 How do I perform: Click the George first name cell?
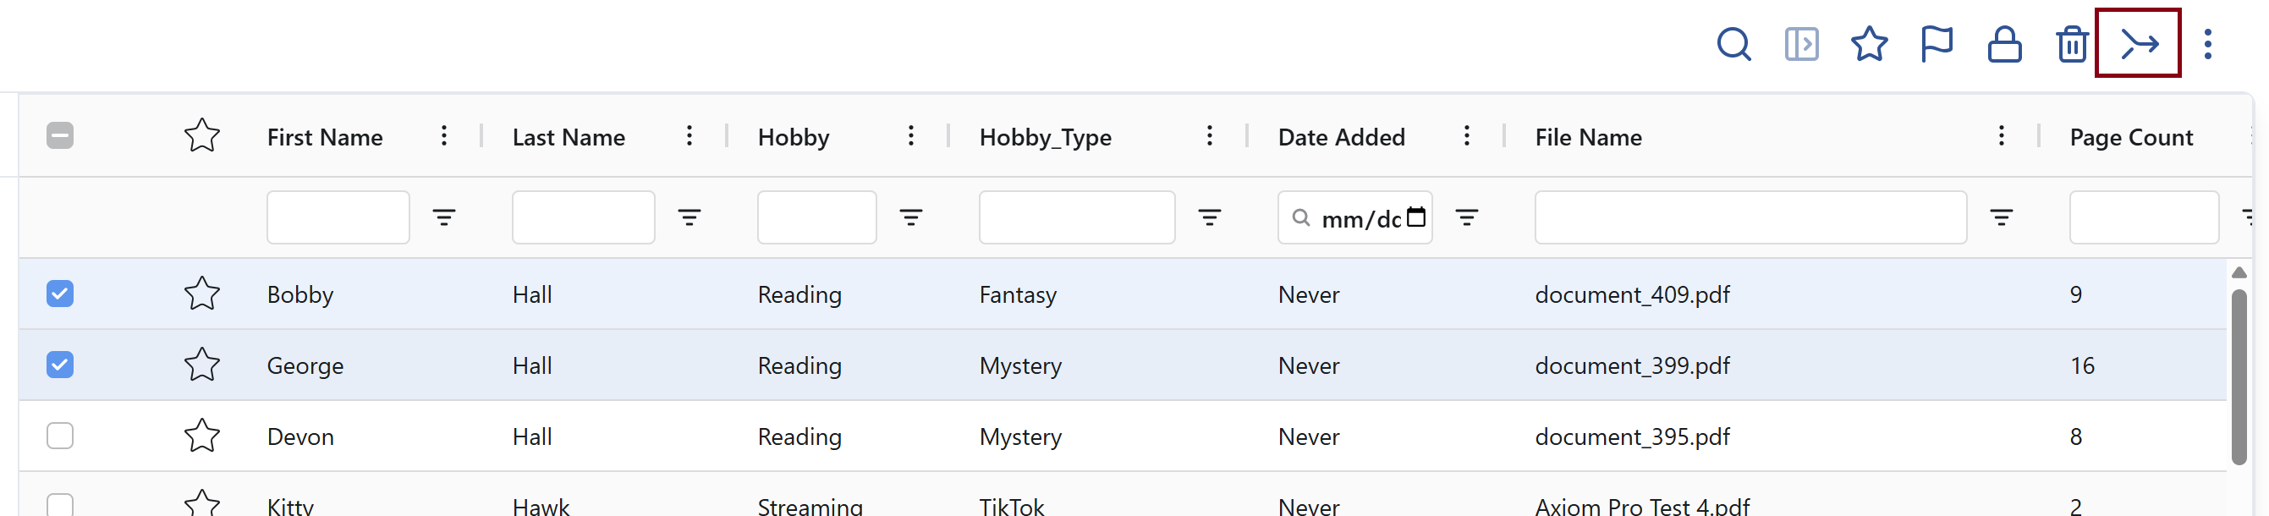click(x=305, y=366)
